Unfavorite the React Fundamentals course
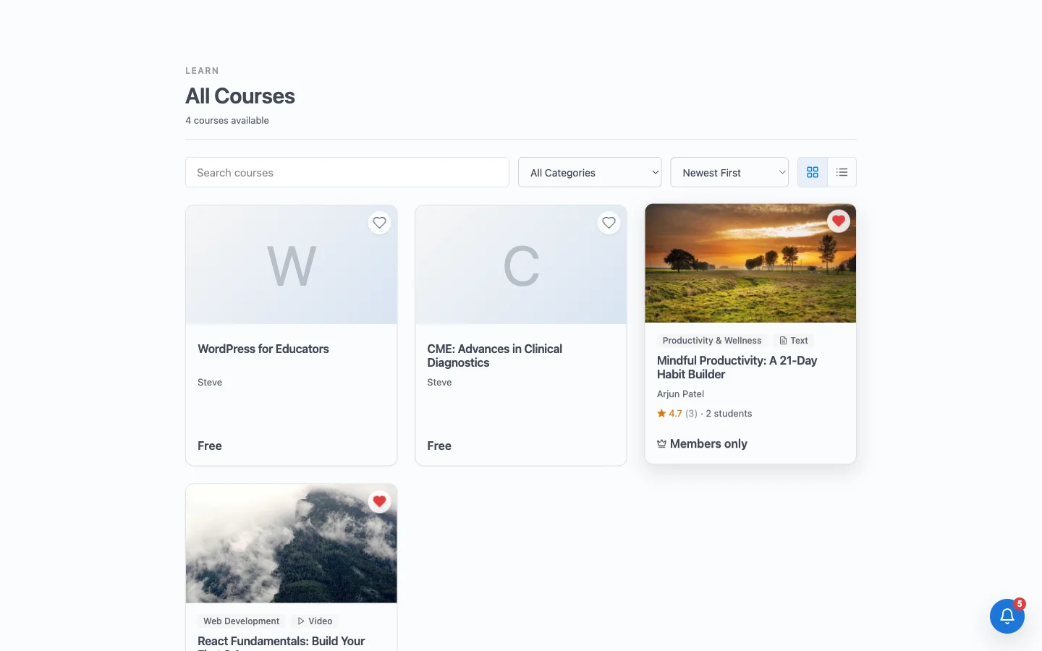Viewport: 1042px width, 651px height. pos(379,501)
